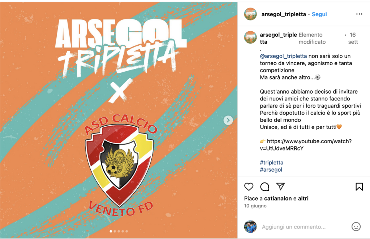Open the @arsegol_tripletta mention in caption
This screenshot has height=239, width=370.
pos(283,56)
